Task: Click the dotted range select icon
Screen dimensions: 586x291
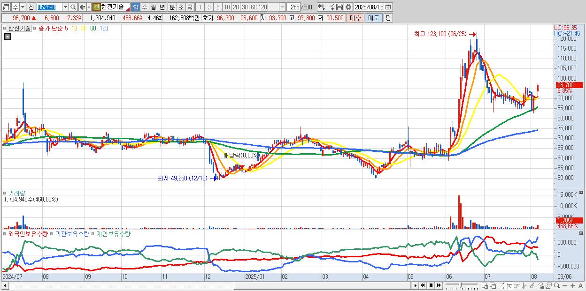Action: pos(501,285)
